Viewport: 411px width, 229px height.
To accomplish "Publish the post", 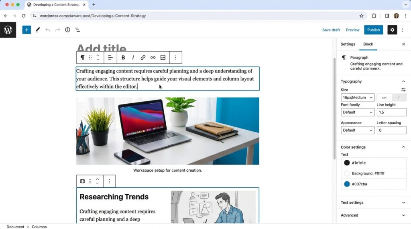I will [x=374, y=30].
